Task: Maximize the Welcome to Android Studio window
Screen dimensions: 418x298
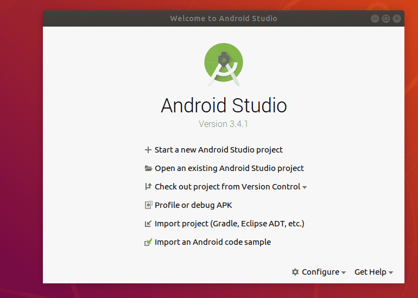Action: (x=386, y=18)
